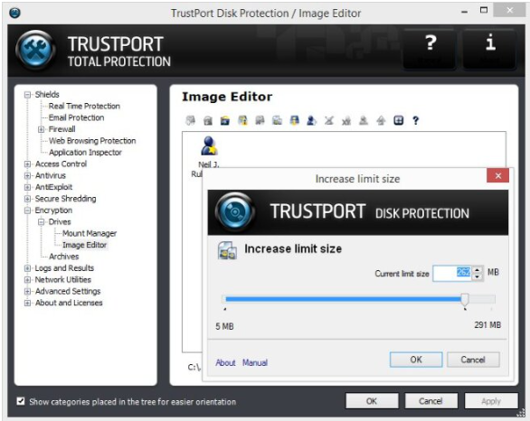Screen dimensions: 530x421
Task: Expand the Logs and Results node
Action: tap(27, 268)
